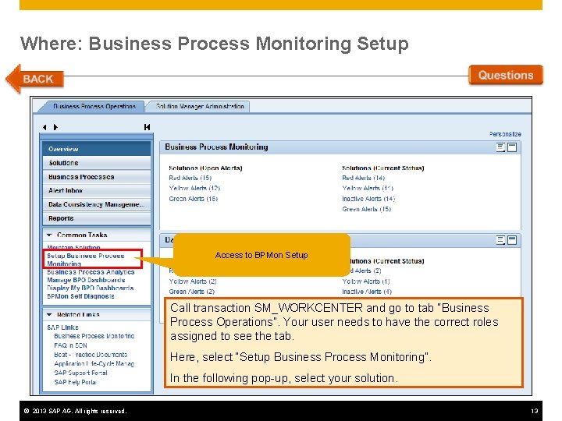Click the upper Solutions (Current Status) heading
The height and width of the screenshot is (421, 562).
click(x=382, y=168)
